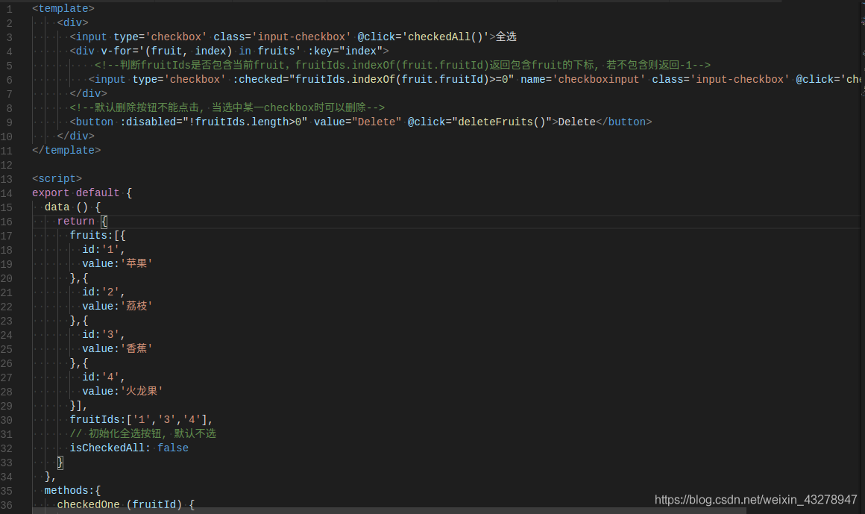Screen dimensions: 865x514
Task: Click the opening <script> tag
Action: pyautogui.click(x=57, y=178)
